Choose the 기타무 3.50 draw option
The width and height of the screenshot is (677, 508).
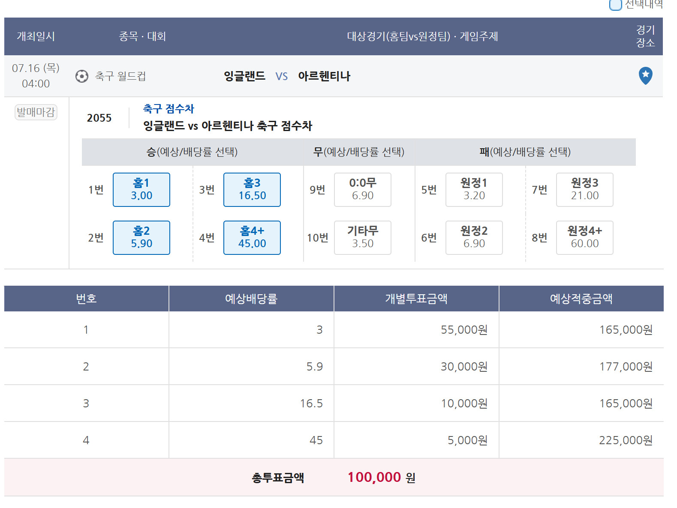(363, 238)
